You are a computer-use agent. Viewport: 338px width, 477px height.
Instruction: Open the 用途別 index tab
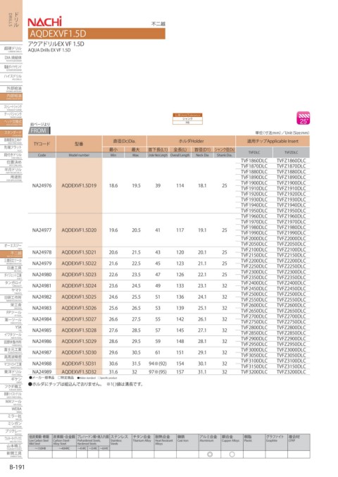11,178
